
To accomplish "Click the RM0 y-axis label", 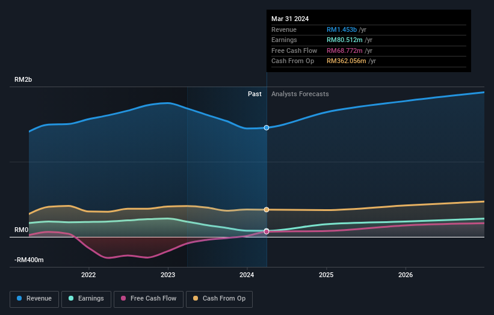I will [22, 230].
